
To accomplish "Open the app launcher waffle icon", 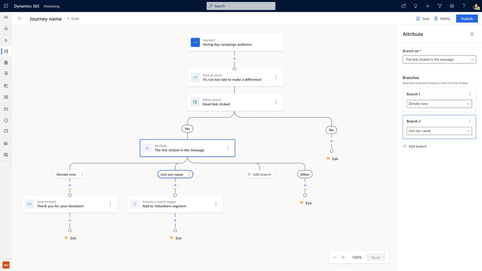I will click(6, 6).
